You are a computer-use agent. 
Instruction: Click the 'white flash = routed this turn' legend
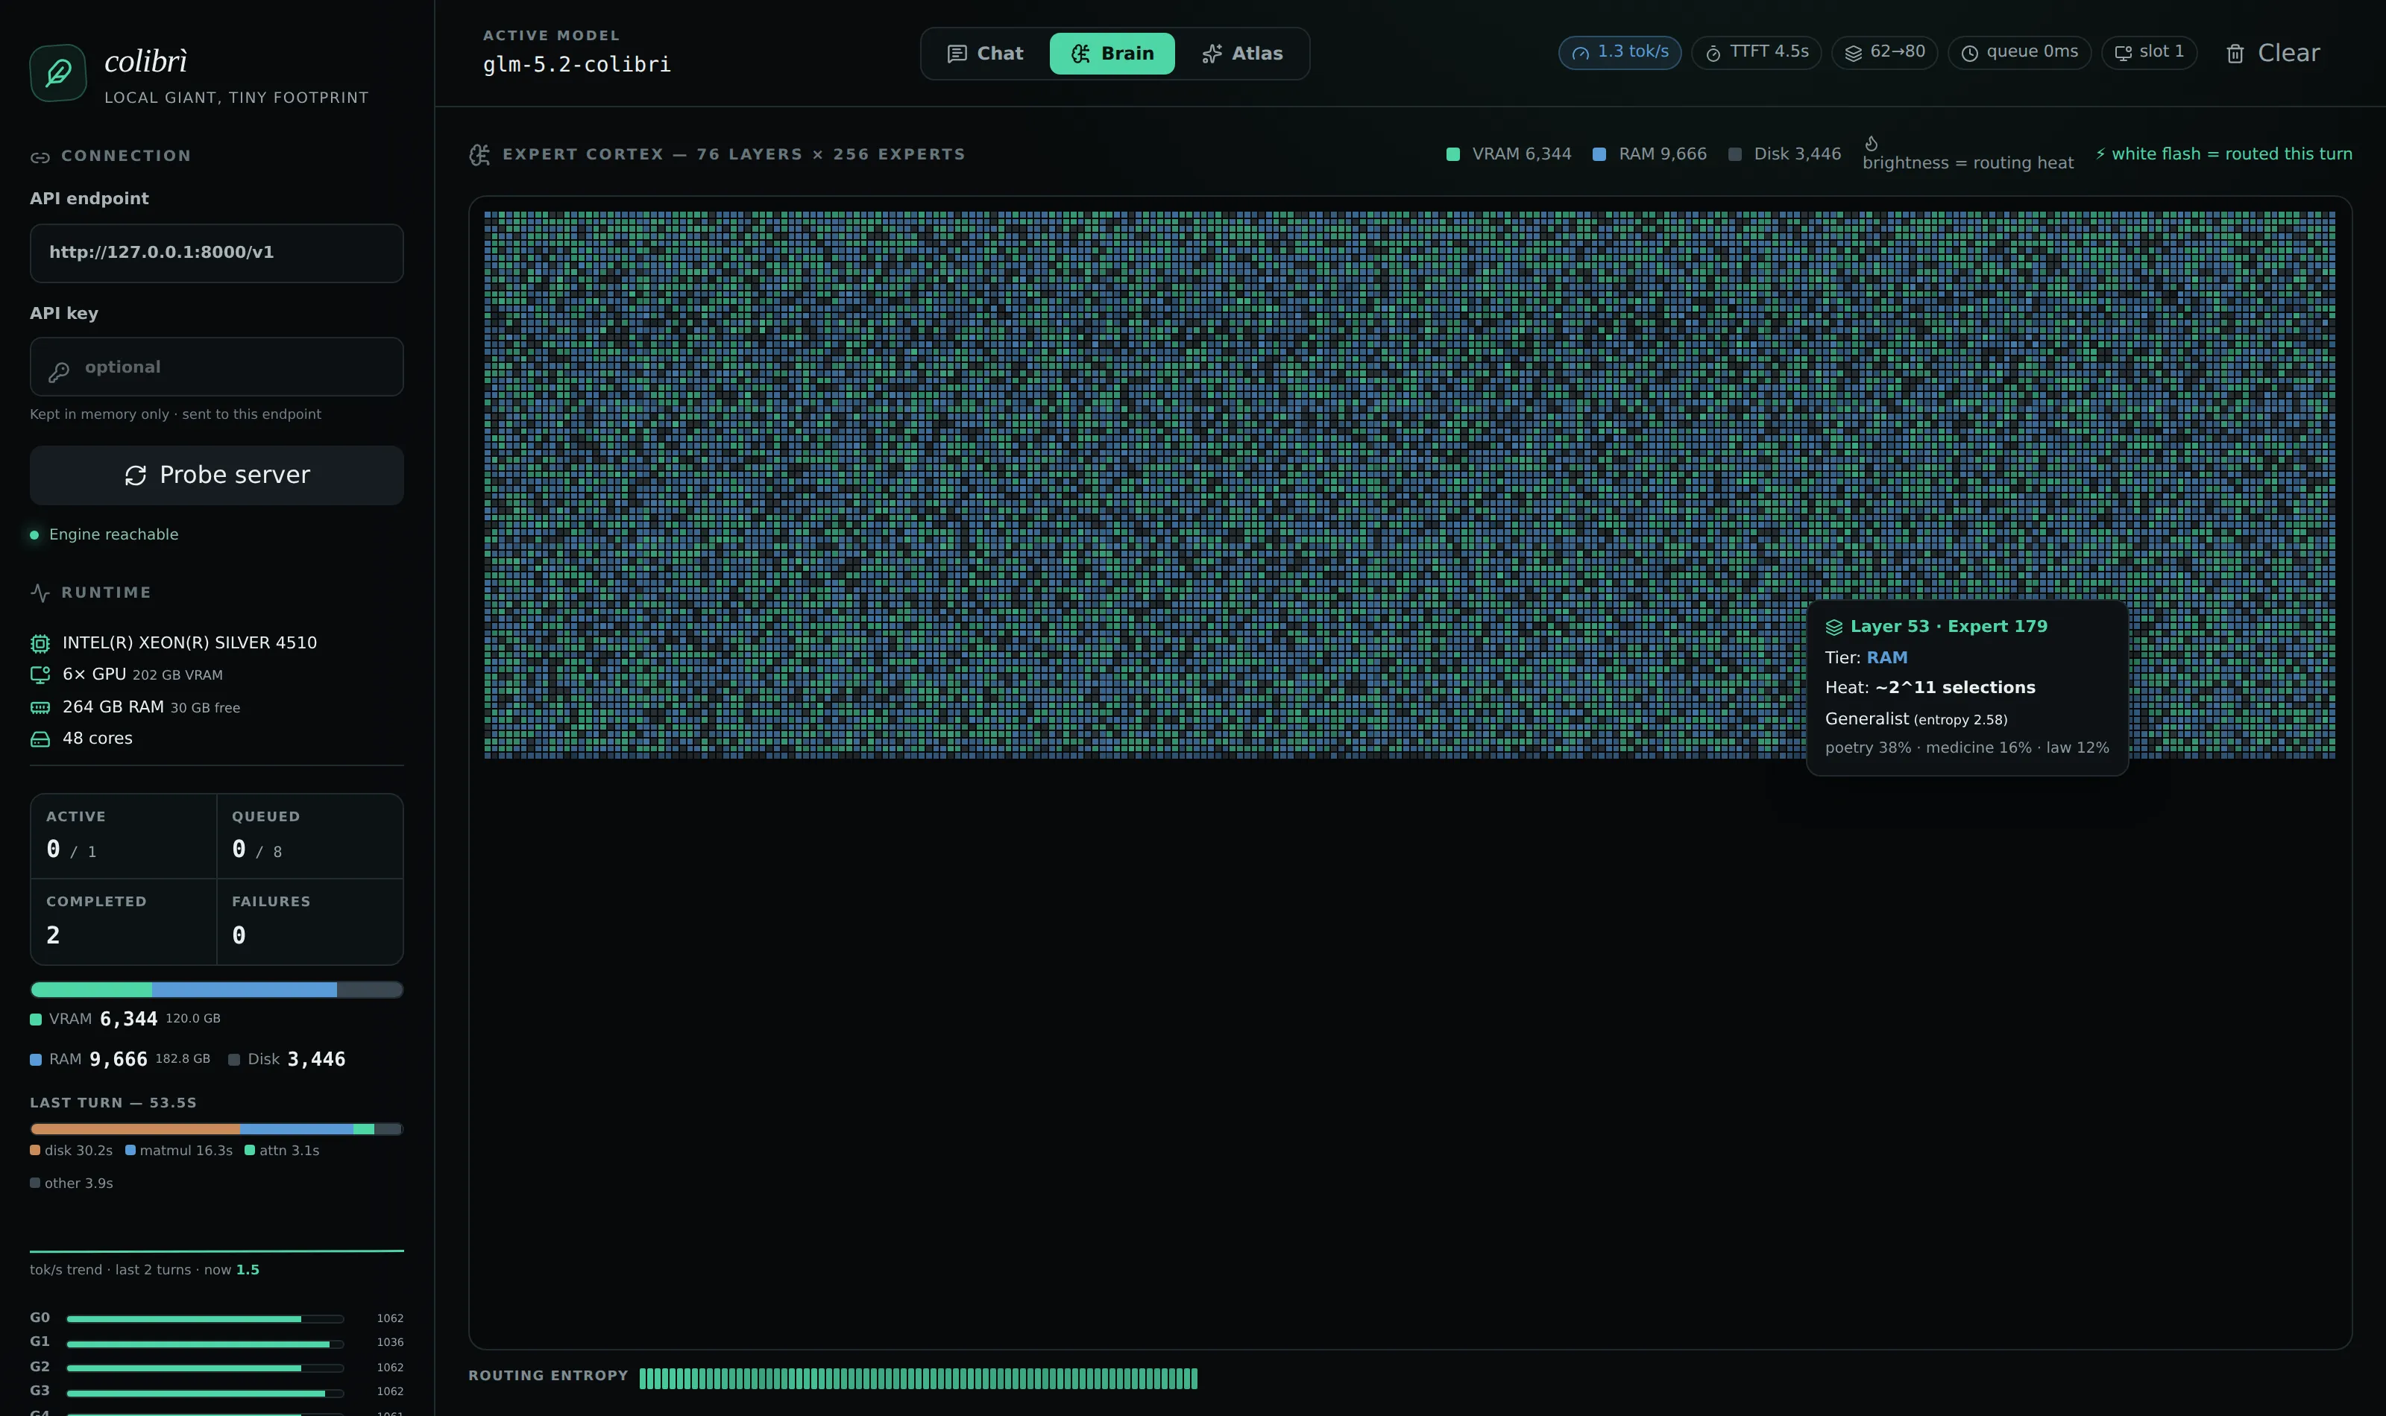(2223, 154)
